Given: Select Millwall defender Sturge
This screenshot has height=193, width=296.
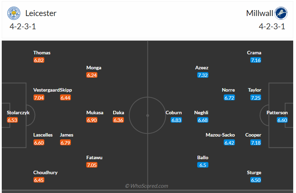Looking at the screenshot, I should coord(254,172).
